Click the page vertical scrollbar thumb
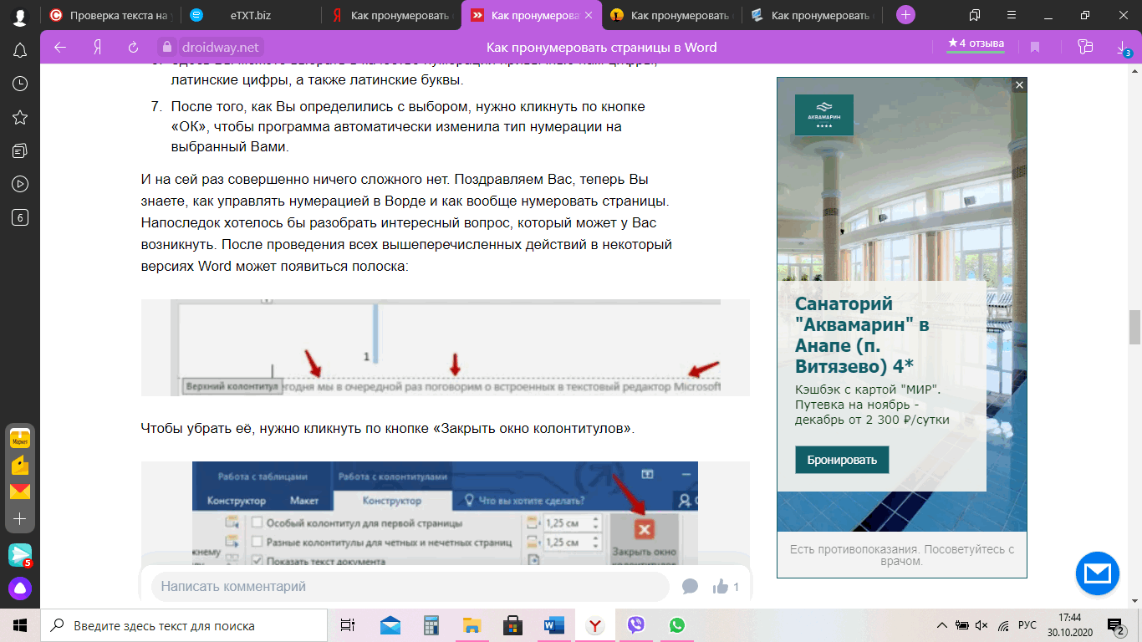This screenshot has width=1142, height=642. click(1134, 327)
